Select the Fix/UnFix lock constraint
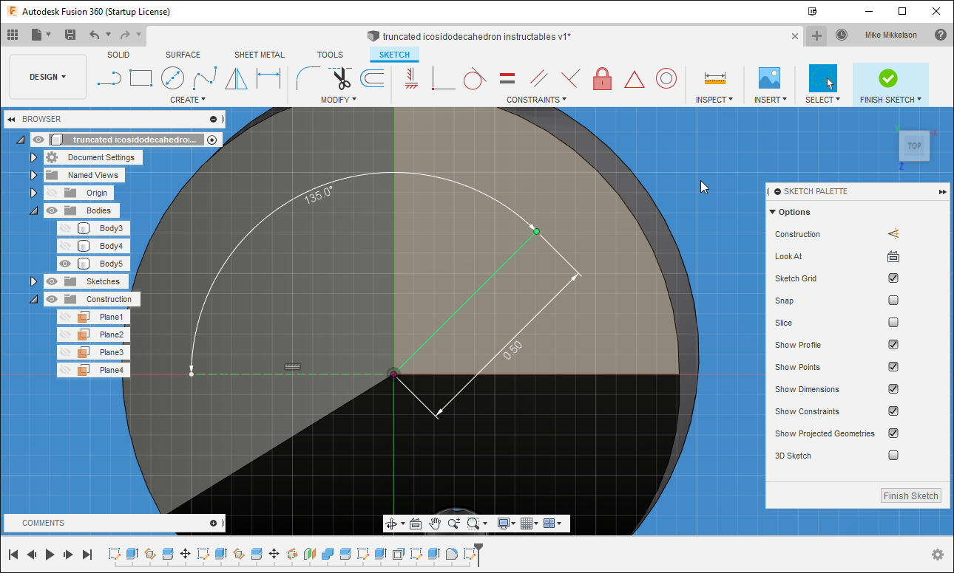This screenshot has width=954, height=573. point(602,78)
